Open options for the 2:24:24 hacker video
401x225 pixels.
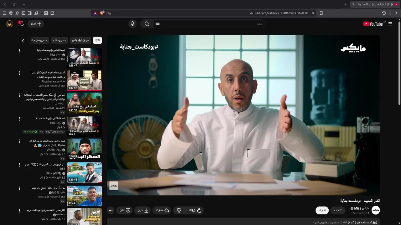[x=19, y=142]
